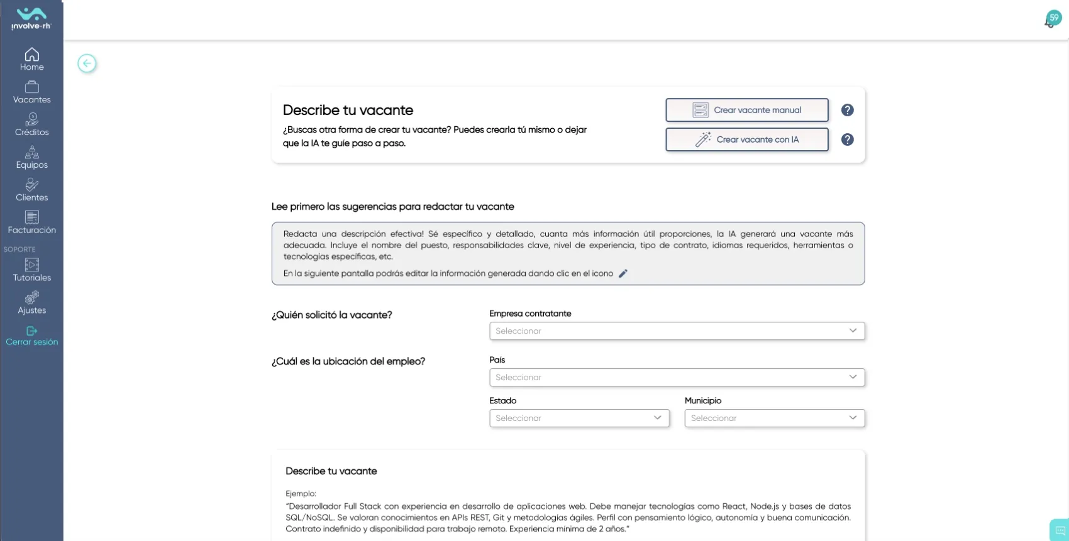Click Crear vacante con IA button
This screenshot has width=1069, height=541.
point(747,139)
